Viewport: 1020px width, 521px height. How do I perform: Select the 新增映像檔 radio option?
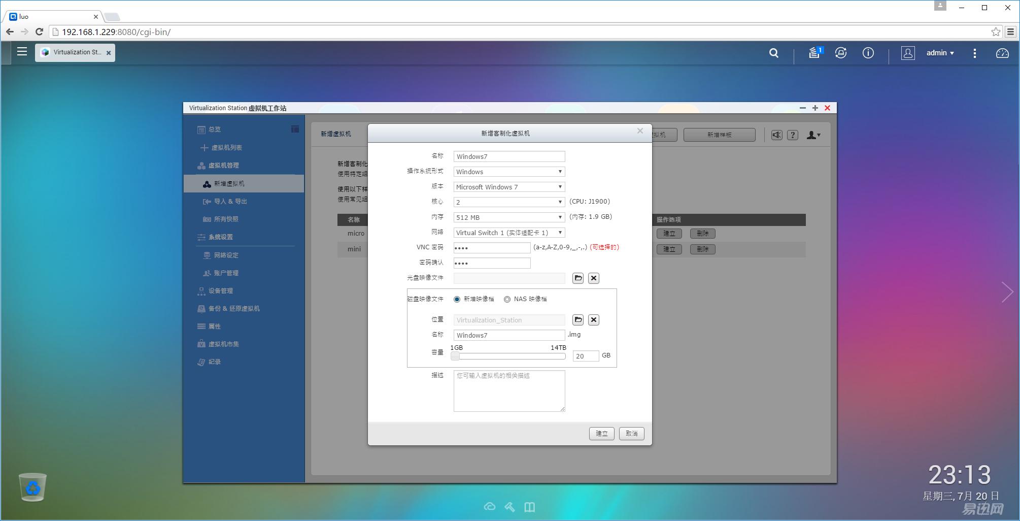pos(457,299)
